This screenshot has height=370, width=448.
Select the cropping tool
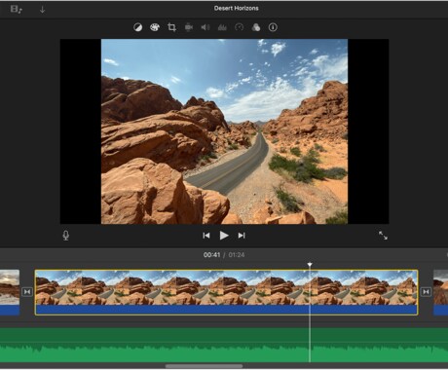171,27
